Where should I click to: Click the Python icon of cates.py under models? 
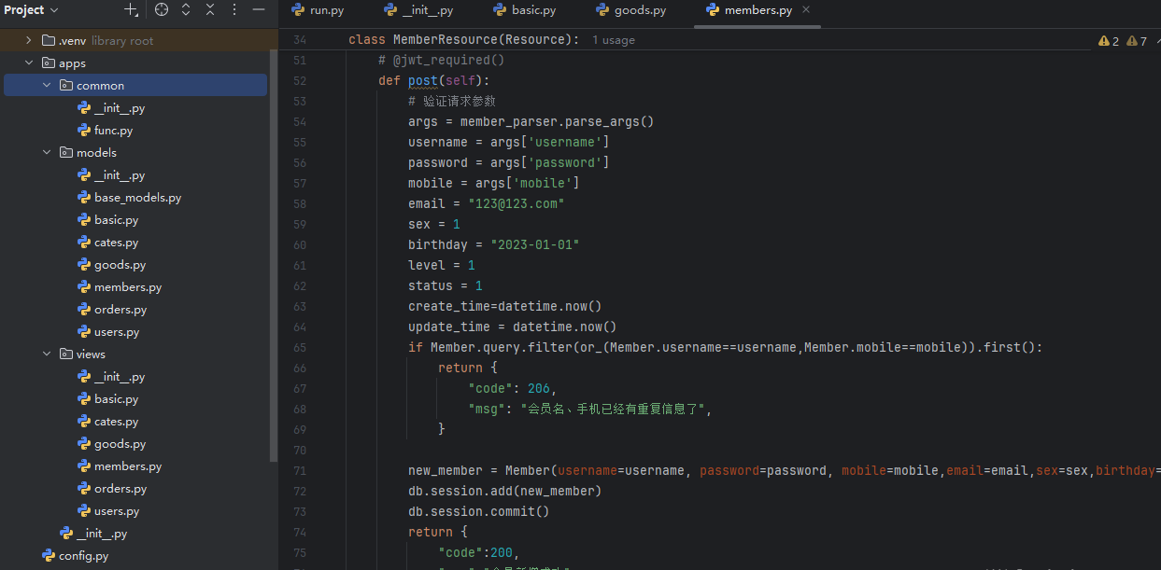coord(84,242)
